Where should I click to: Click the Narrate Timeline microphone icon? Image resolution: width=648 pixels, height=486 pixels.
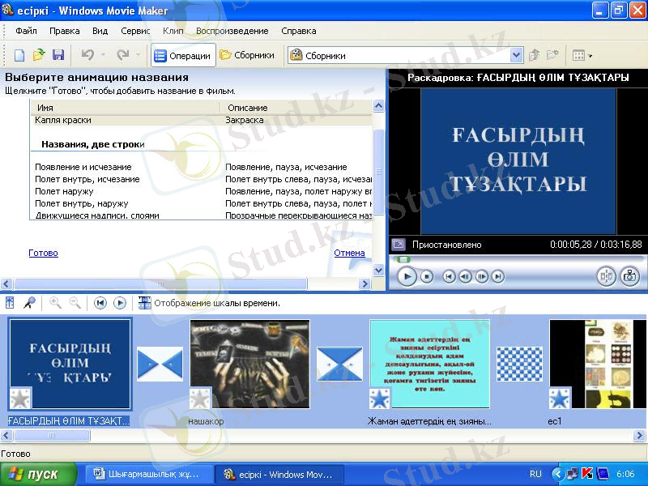(x=29, y=303)
